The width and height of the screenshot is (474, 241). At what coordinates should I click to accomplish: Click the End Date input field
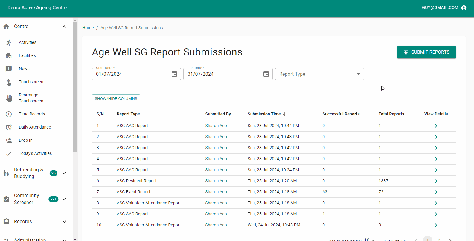pos(228,74)
